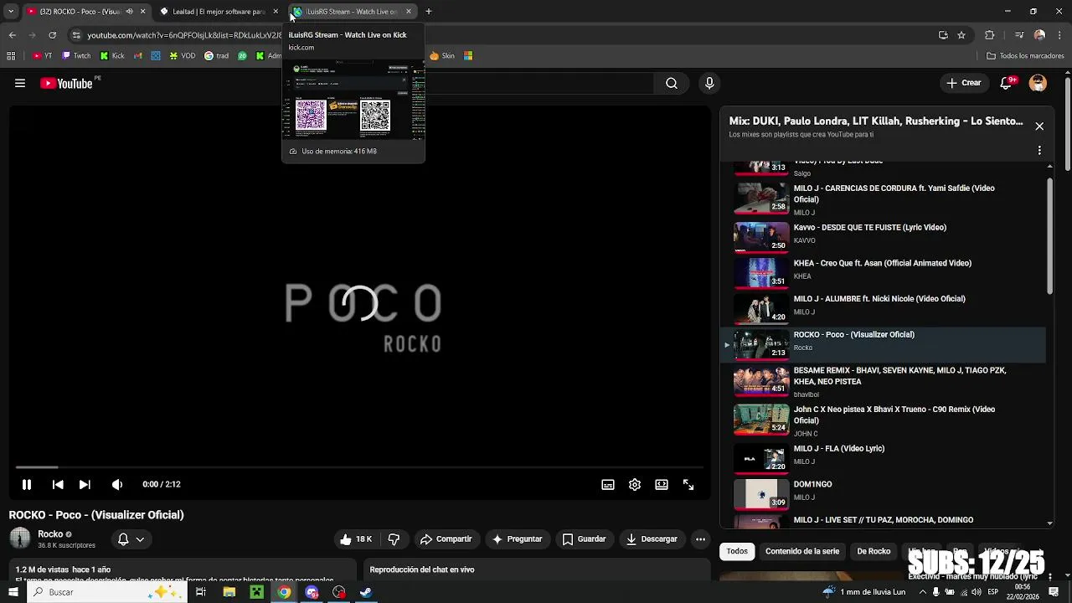1072x603 pixels.
Task: Skip to next video in mix
Action: (x=85, y=484)
